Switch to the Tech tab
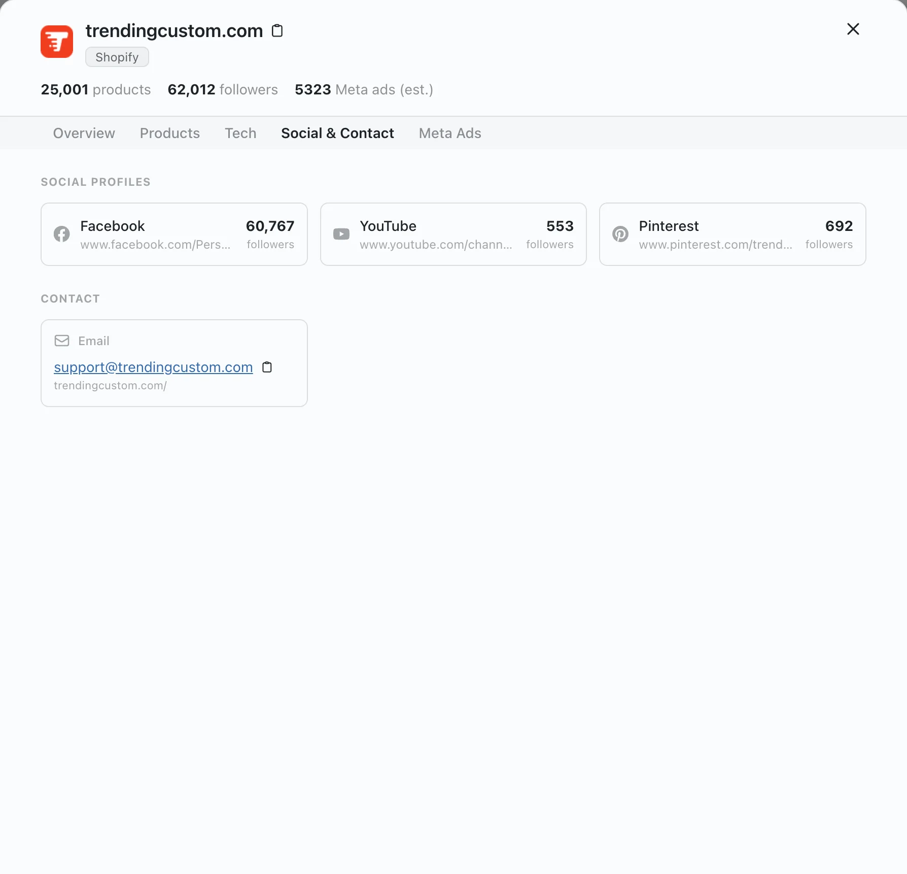 click(x=240, y=133)
